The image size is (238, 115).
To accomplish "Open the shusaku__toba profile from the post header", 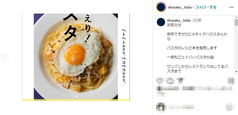I will (180, 7).
